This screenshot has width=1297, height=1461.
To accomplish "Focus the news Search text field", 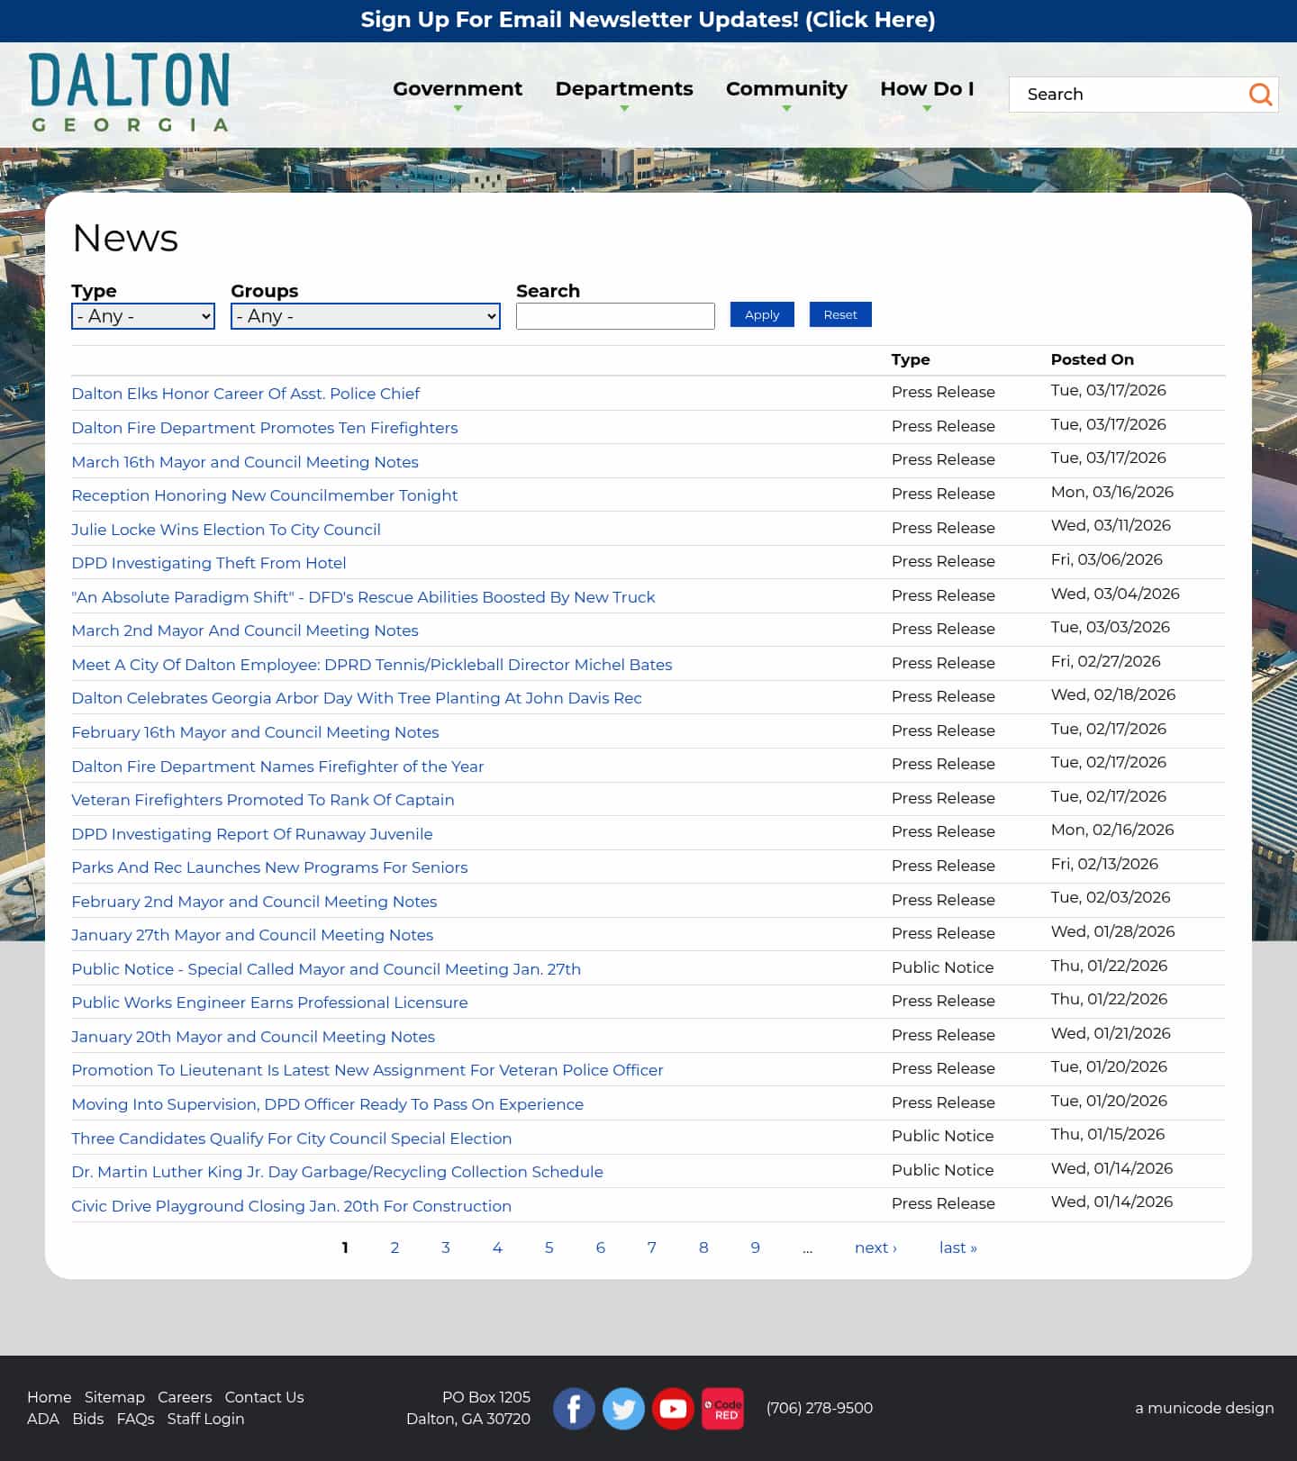I will pos(615,316).
